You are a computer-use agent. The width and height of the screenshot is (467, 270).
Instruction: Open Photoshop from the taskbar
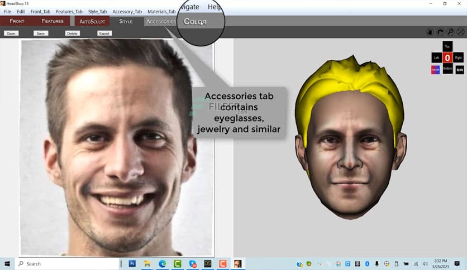(132, 264)
